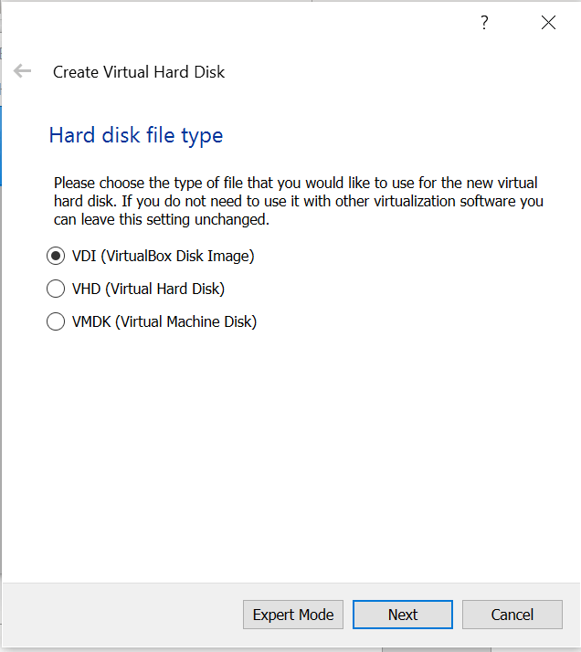Image resolution: width=581 pixels, height=652 pixels.
Task: Open help with the question mark icon
Action: (484, 23)
